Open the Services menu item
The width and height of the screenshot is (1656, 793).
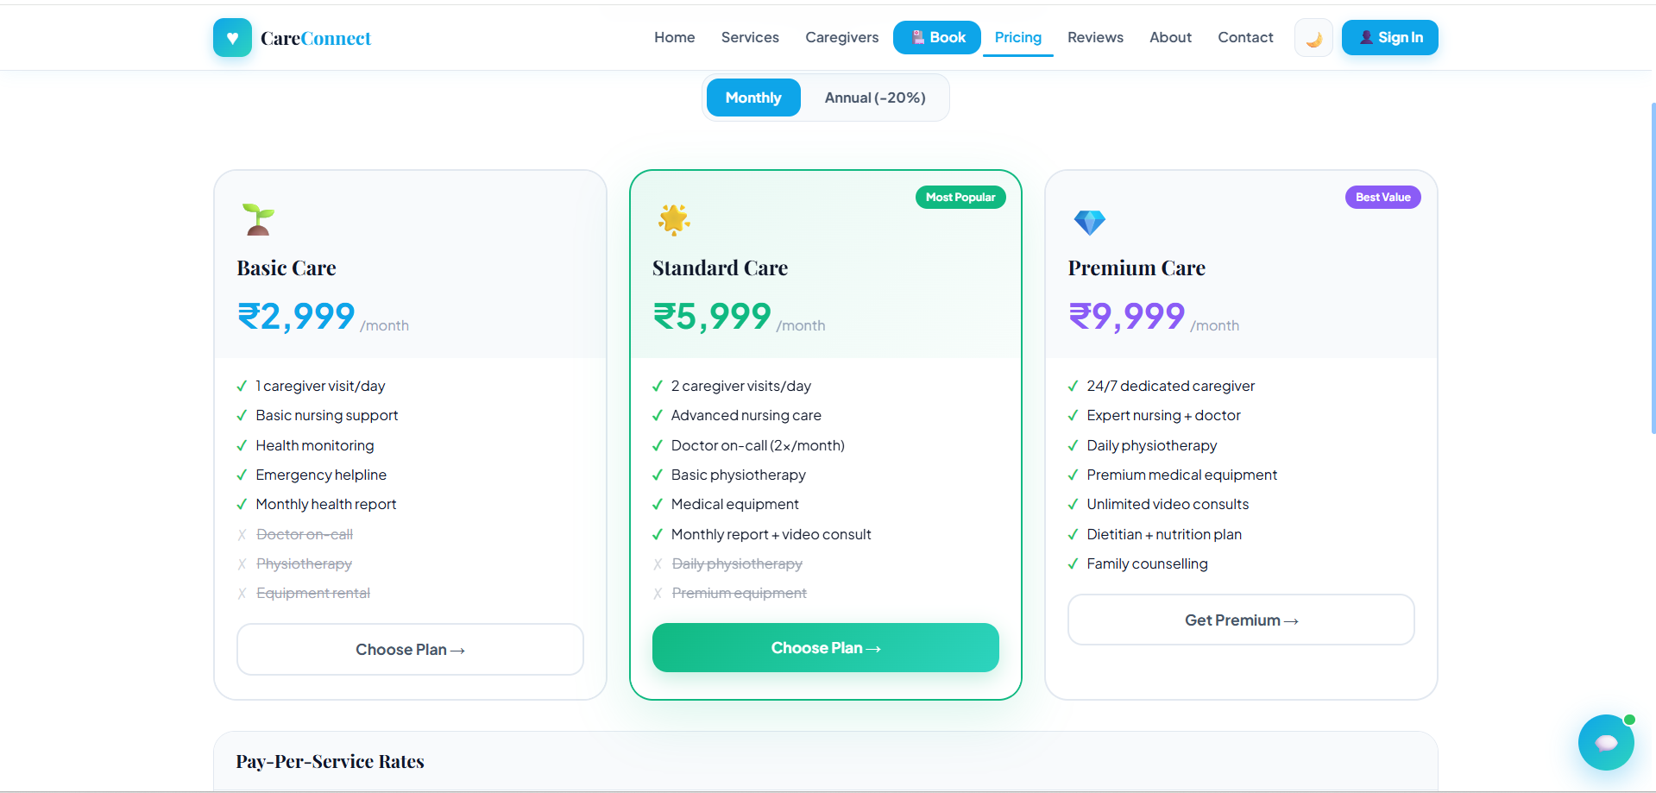point(750,37)
